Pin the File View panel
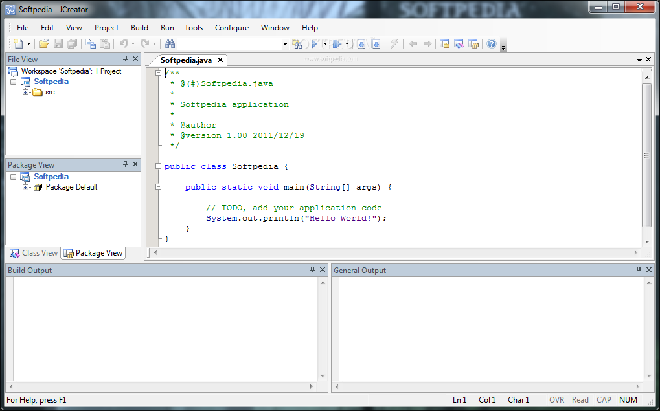 (x=125, y=59)
